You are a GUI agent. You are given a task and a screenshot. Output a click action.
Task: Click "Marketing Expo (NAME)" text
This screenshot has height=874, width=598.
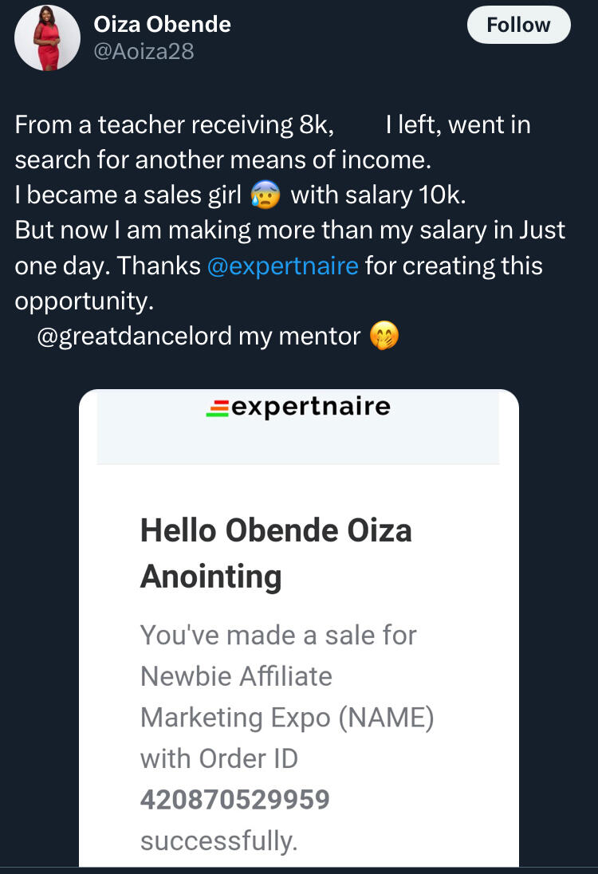click(x=287, y=718)
